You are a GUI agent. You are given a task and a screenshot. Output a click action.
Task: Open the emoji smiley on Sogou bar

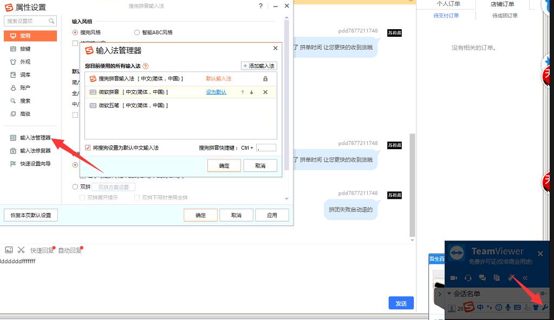point(499,308)
